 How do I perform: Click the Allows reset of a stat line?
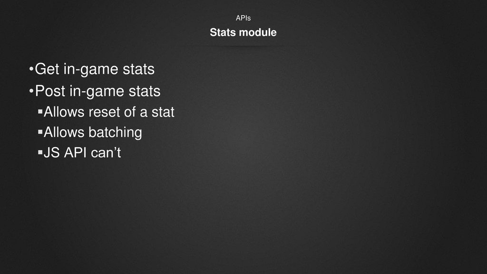[109, 112]
